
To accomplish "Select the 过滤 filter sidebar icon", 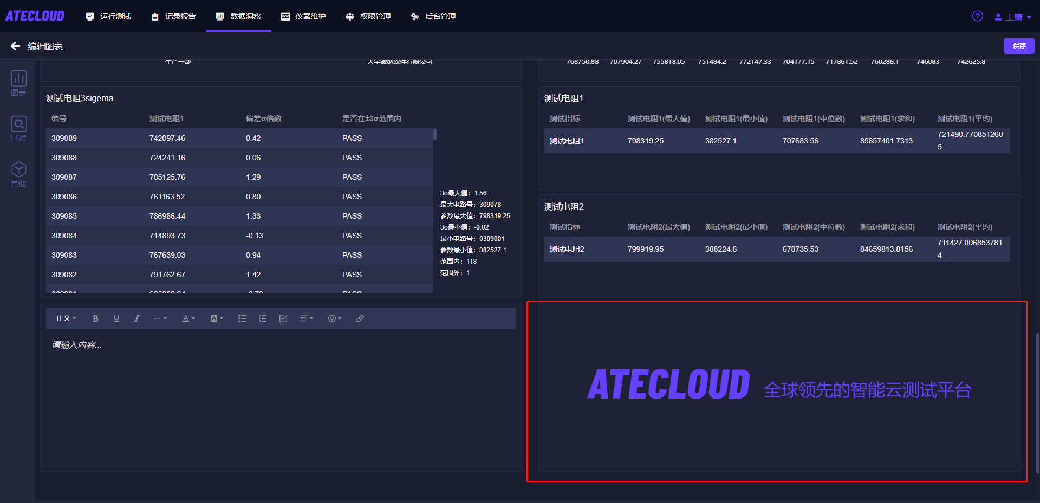I will coord(18,129).
